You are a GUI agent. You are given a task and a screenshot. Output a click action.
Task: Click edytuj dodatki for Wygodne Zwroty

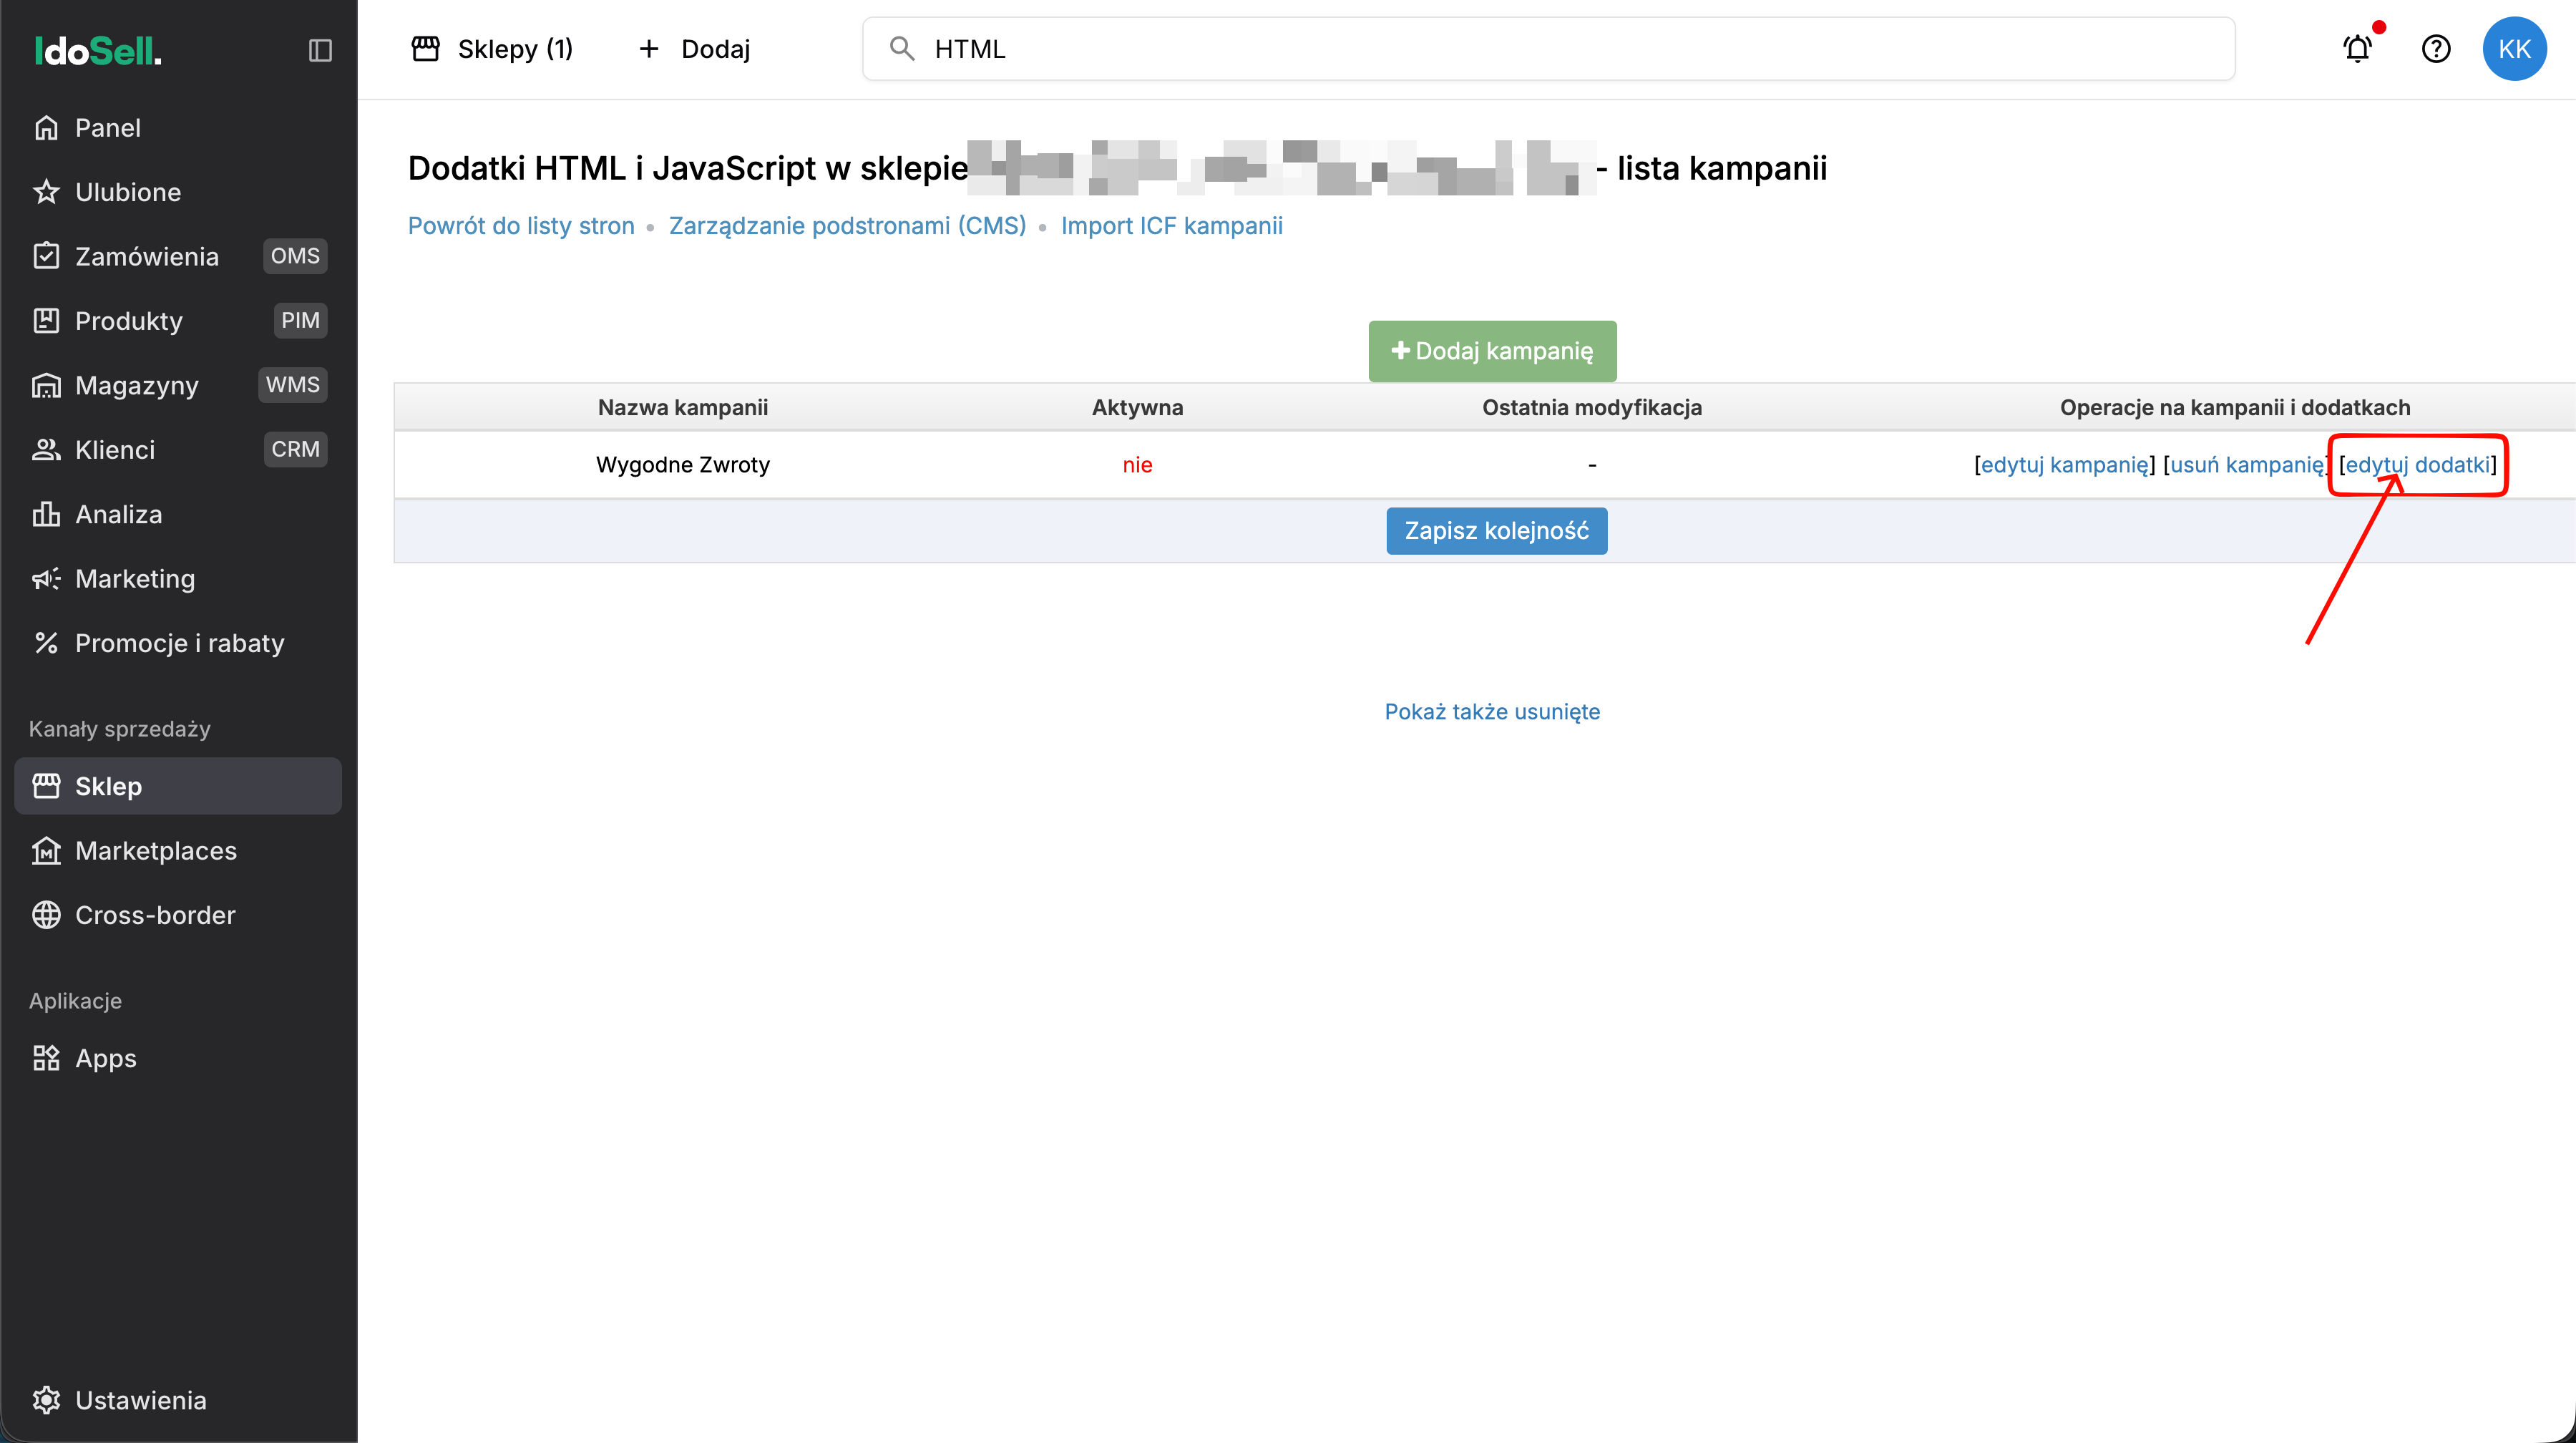(2418, 465)
